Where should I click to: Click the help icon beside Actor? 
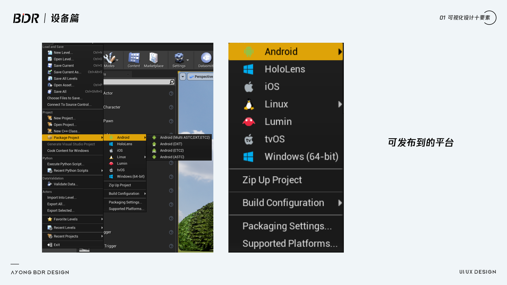(x=171, y=93)
